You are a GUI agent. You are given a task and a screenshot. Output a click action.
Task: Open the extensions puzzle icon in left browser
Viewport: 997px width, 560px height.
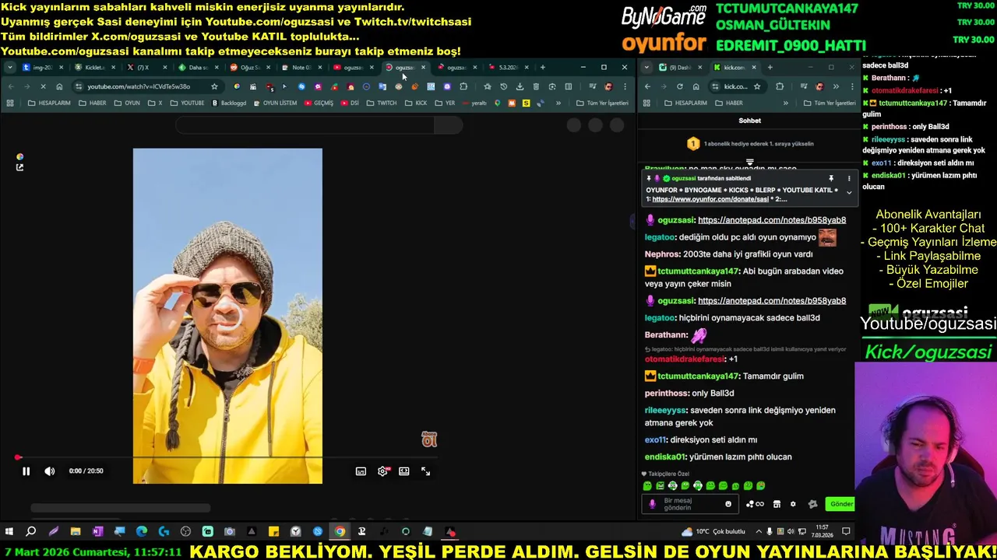click(x=463, y=86)
